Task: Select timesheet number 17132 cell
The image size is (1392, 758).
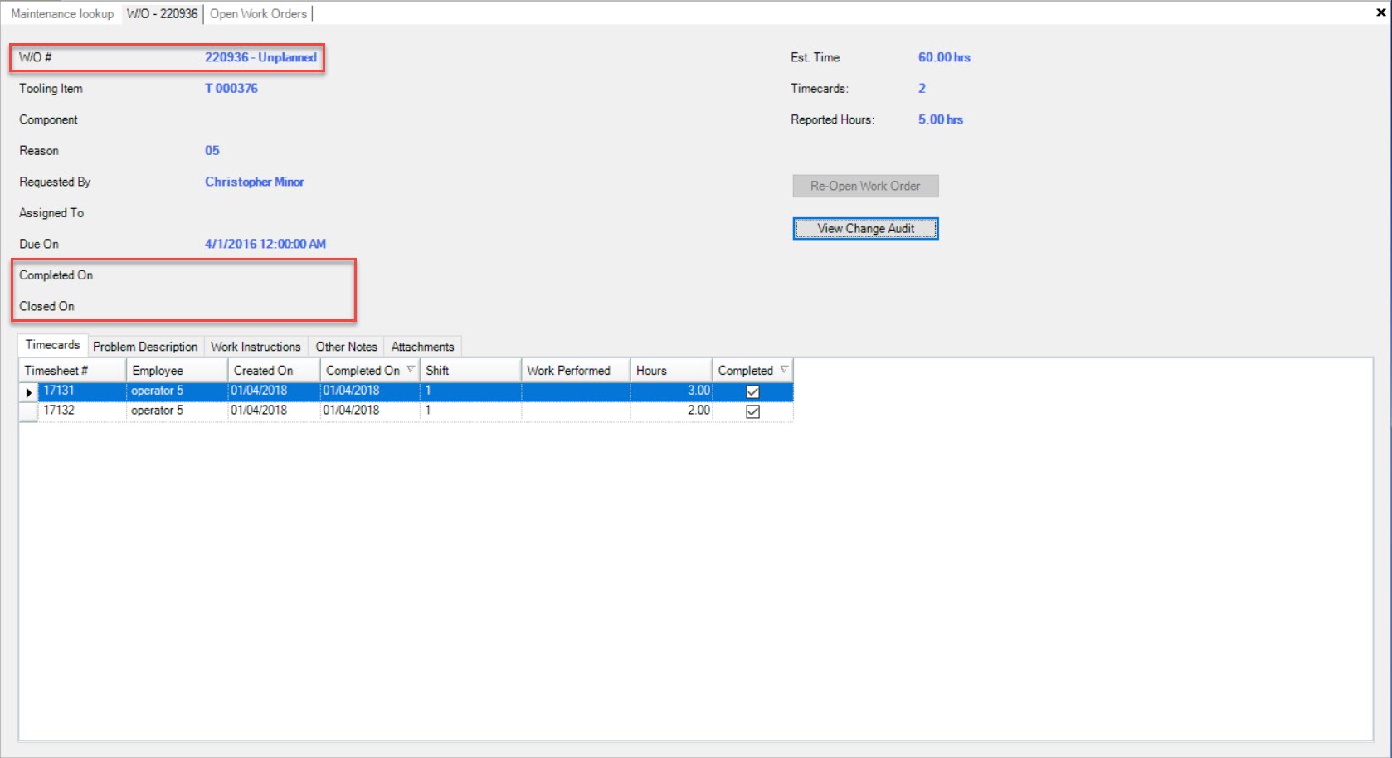Action: pyautogui.click(x=82, y=411)
